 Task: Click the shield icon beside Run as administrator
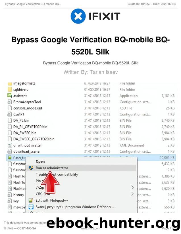click(31, 168)
